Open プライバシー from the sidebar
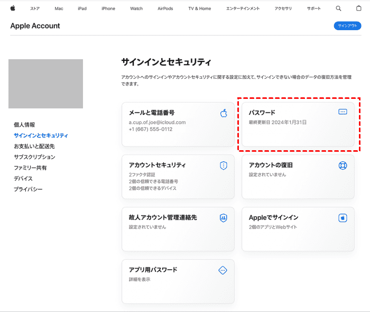This screenshot has height=312, width=370. point(28,189)
